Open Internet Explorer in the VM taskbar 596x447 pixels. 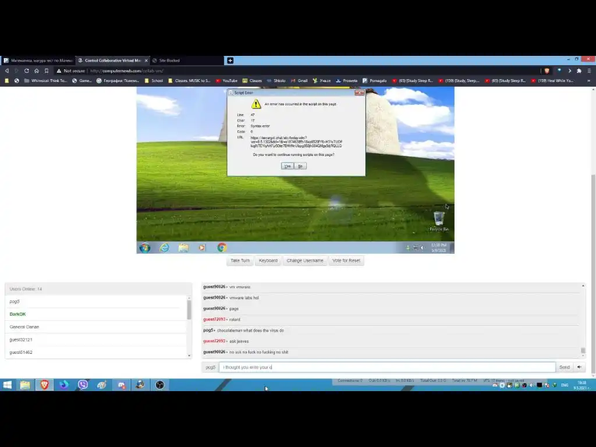pyautogui.click(x=164, y=248)
